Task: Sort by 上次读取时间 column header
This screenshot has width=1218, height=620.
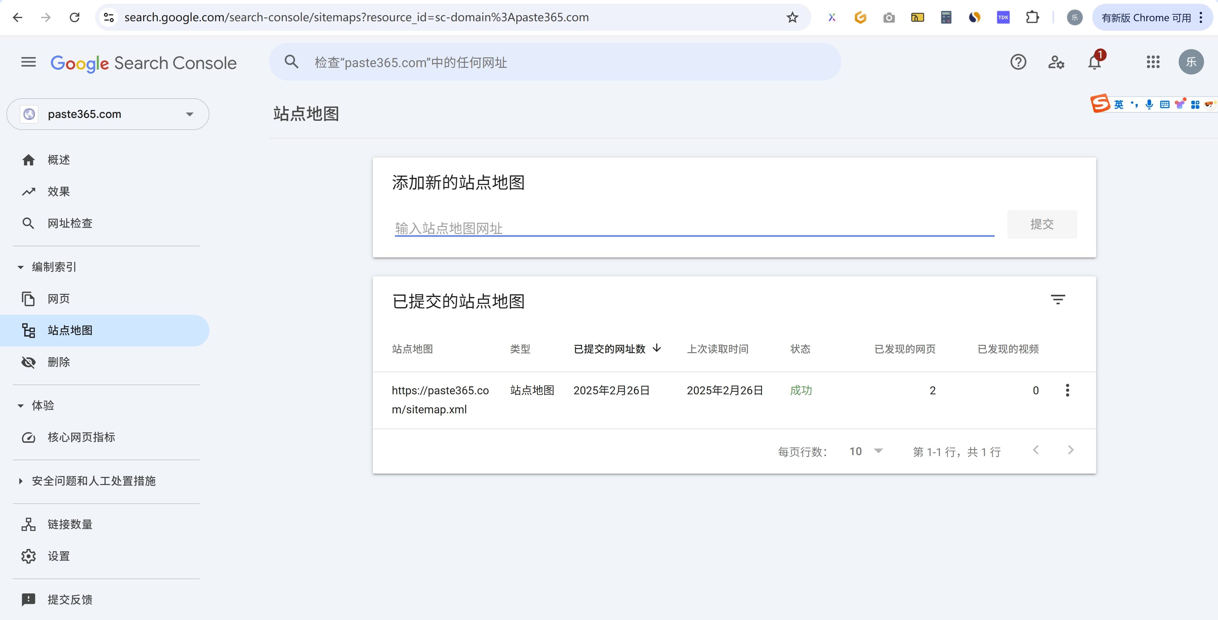Action: click(717, 349)
